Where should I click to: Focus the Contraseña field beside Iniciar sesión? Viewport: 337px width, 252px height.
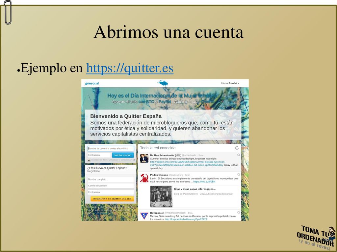pos(99,155)
